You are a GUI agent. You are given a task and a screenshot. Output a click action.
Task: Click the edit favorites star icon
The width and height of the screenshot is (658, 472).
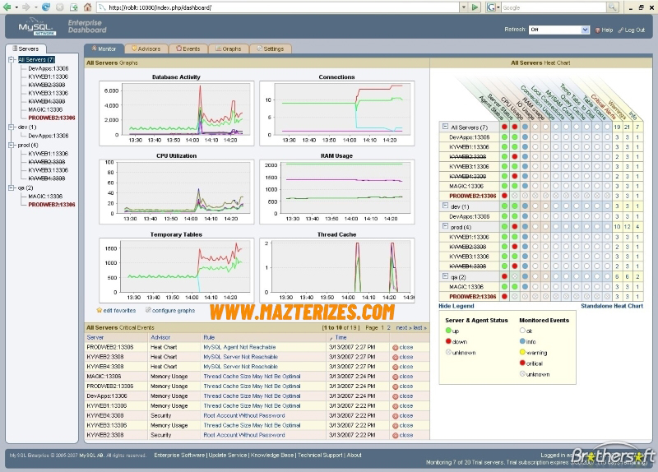[x=99, y=311]
